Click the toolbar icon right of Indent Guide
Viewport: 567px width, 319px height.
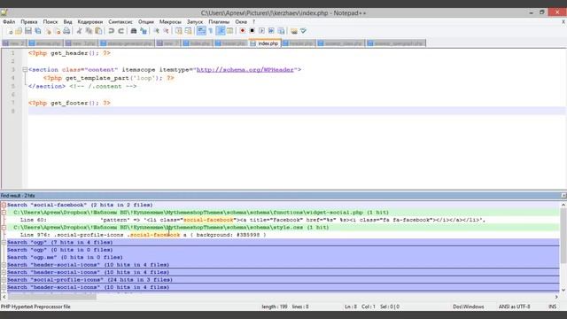229,31
